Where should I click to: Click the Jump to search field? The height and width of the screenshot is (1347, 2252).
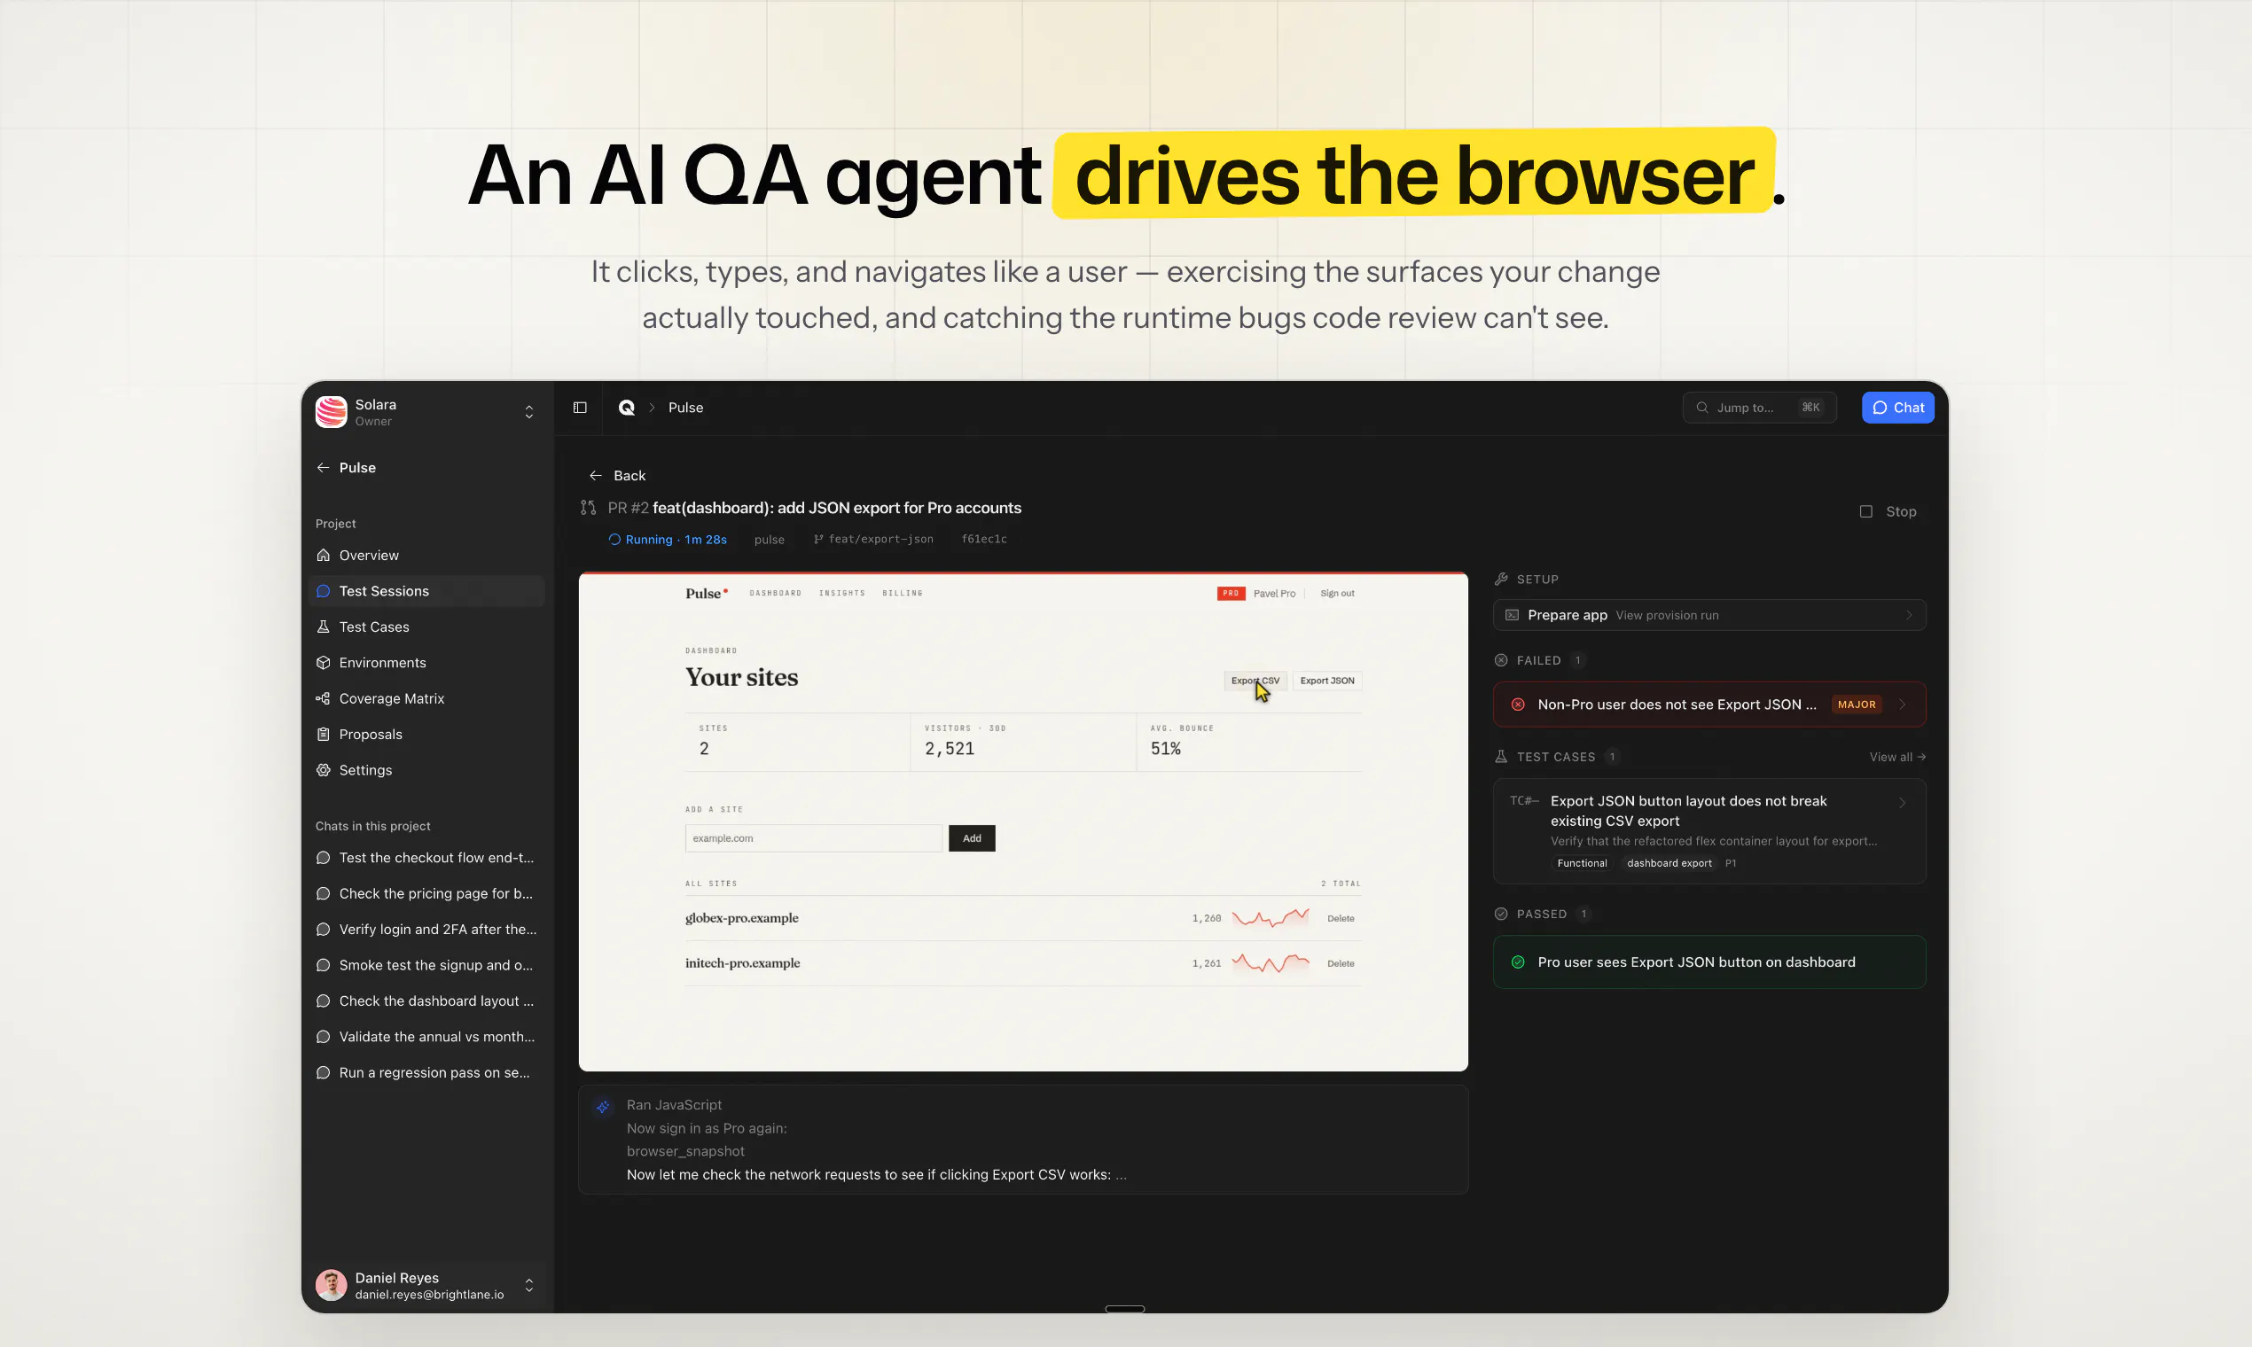(x=1759, y=408)
